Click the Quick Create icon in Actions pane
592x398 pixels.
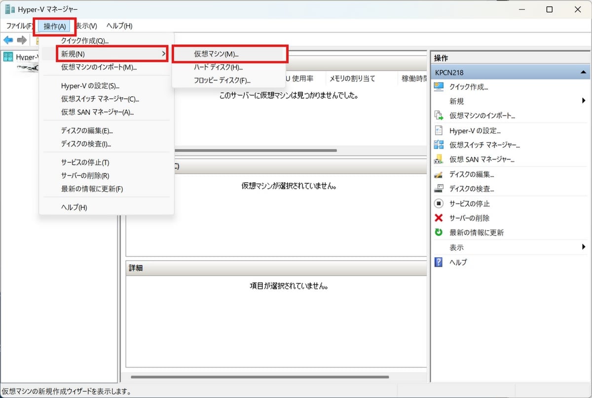[x=439, y=87]
